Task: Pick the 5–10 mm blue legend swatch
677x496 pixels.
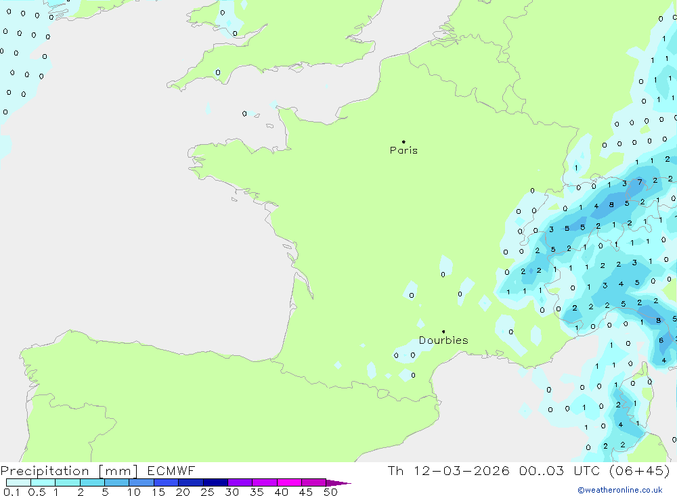Action: click(116, 483)
